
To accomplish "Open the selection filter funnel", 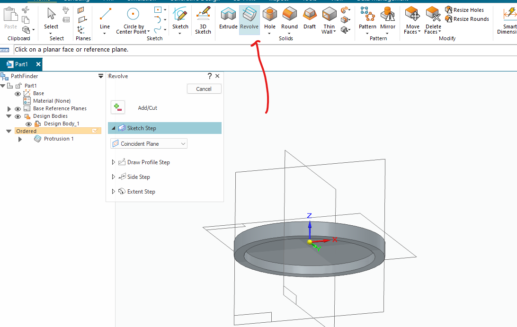I will coord(66,10).
